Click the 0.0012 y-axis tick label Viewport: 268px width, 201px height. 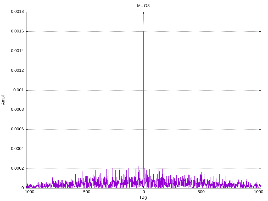pyautogui.click(x=17, y=71)
